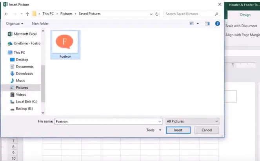The height and width of the screenshot is (161, 260).
Task: Go up one folder level arrow
Action: pyautogui.click(x=27, y=14)
